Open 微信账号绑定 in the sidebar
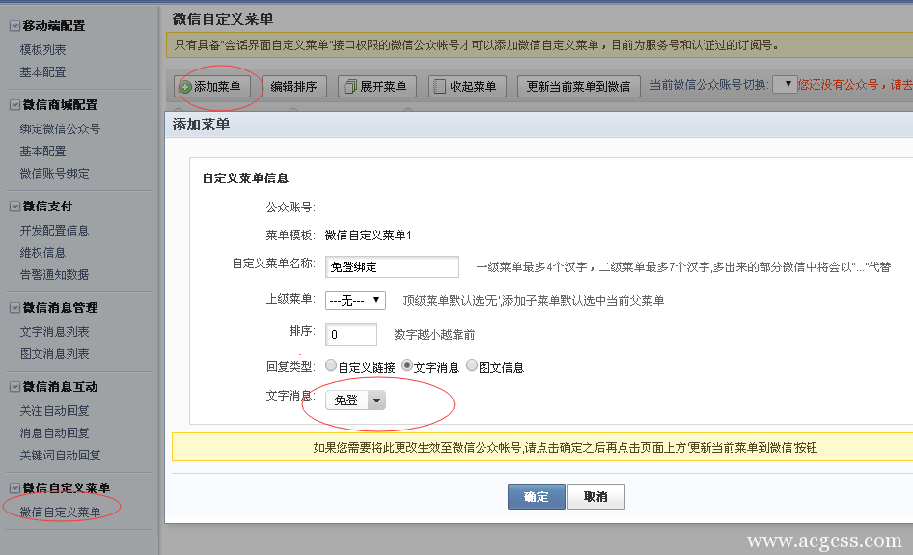 click(55, 174)
